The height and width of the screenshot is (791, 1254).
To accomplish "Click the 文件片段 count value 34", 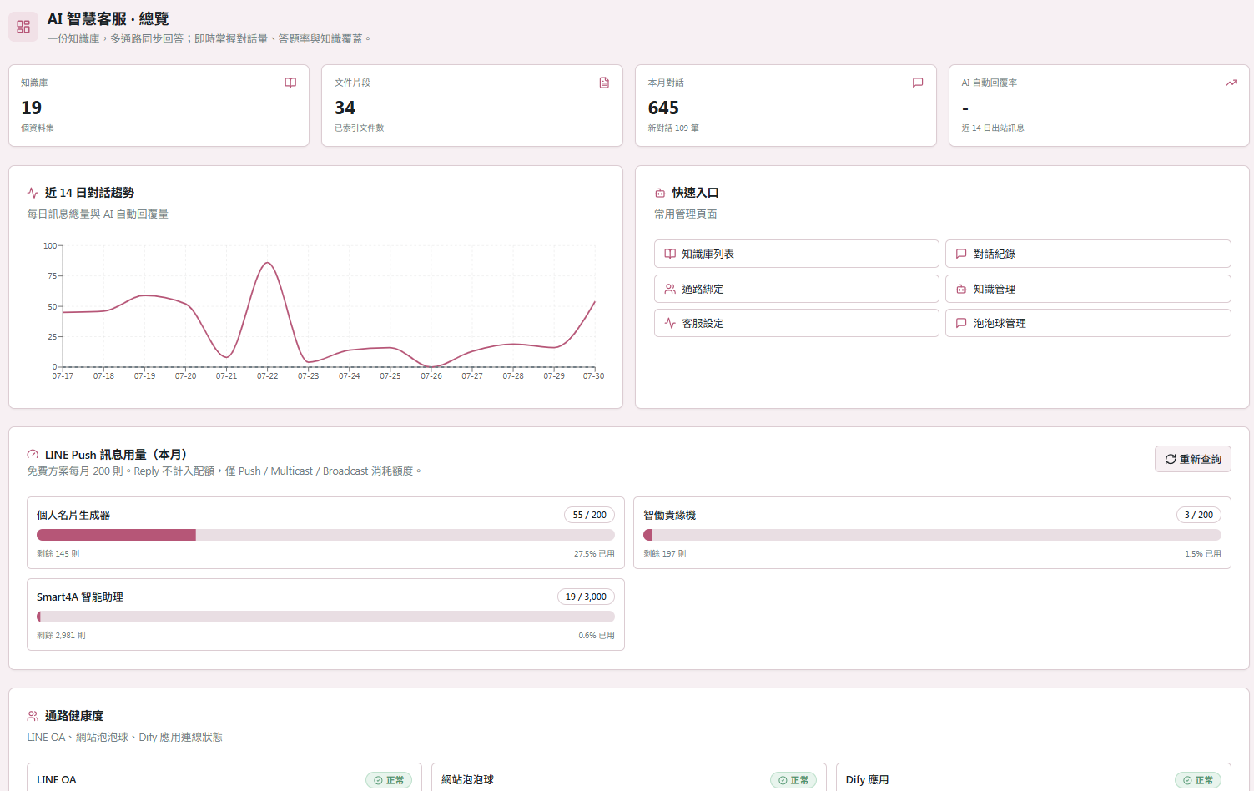I will click(345, 108).
